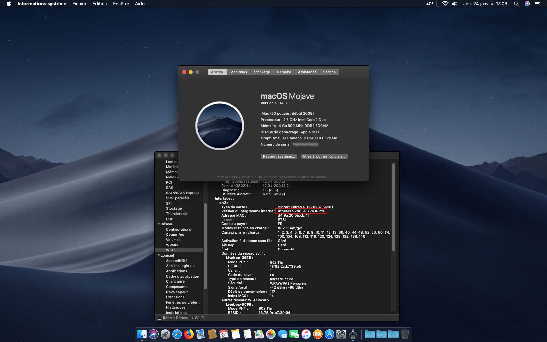The height and width of the screenshot is (342, 547).
Task: Open Finder from the Dock
Action: [142, 334]
